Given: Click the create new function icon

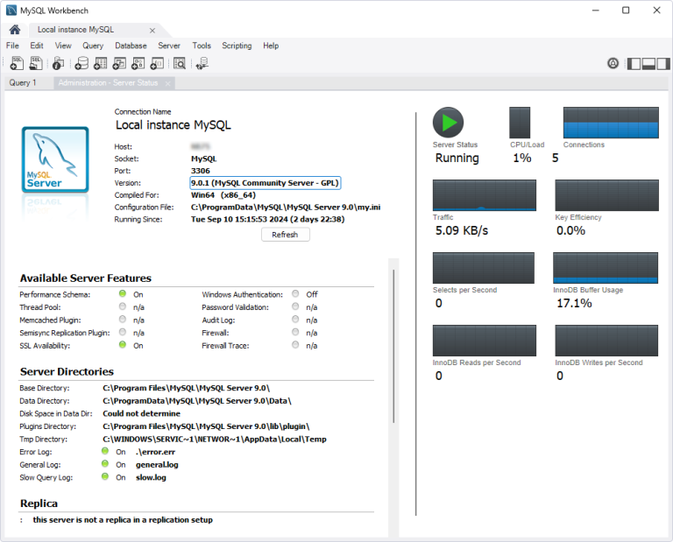Looking at the screenshot, I should [x=158, y=63].
